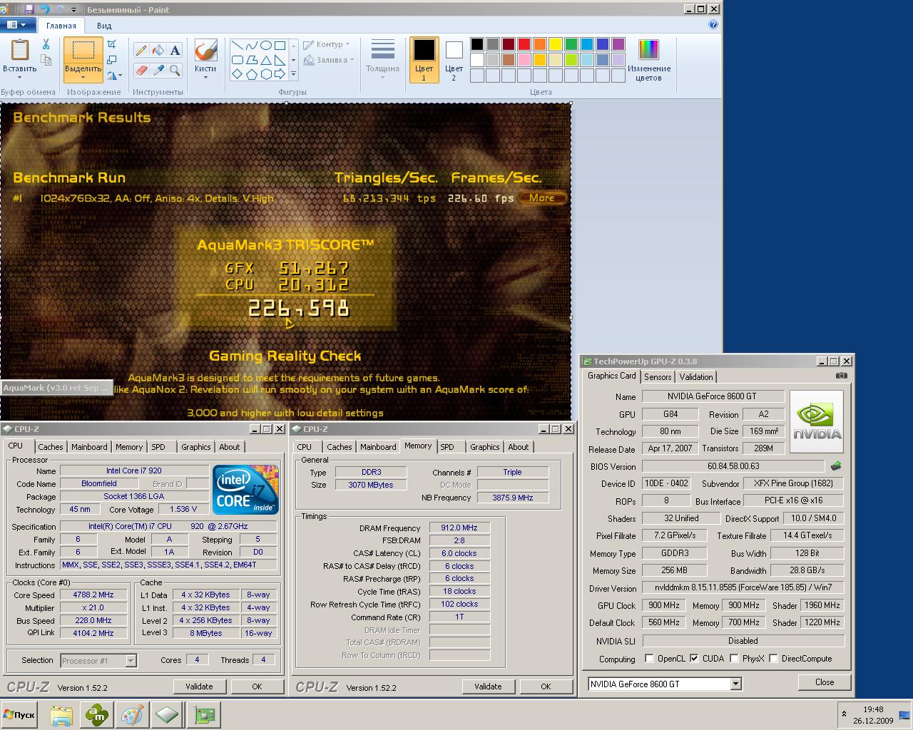Open Sensors tab in GPU-Z
The image size is (913, 730).
point(658,377)
